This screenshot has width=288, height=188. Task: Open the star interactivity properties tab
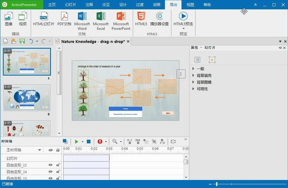pos(212,59)
